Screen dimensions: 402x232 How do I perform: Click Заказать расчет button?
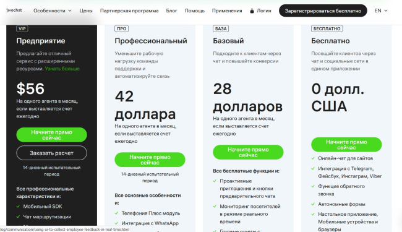[51, 153]
